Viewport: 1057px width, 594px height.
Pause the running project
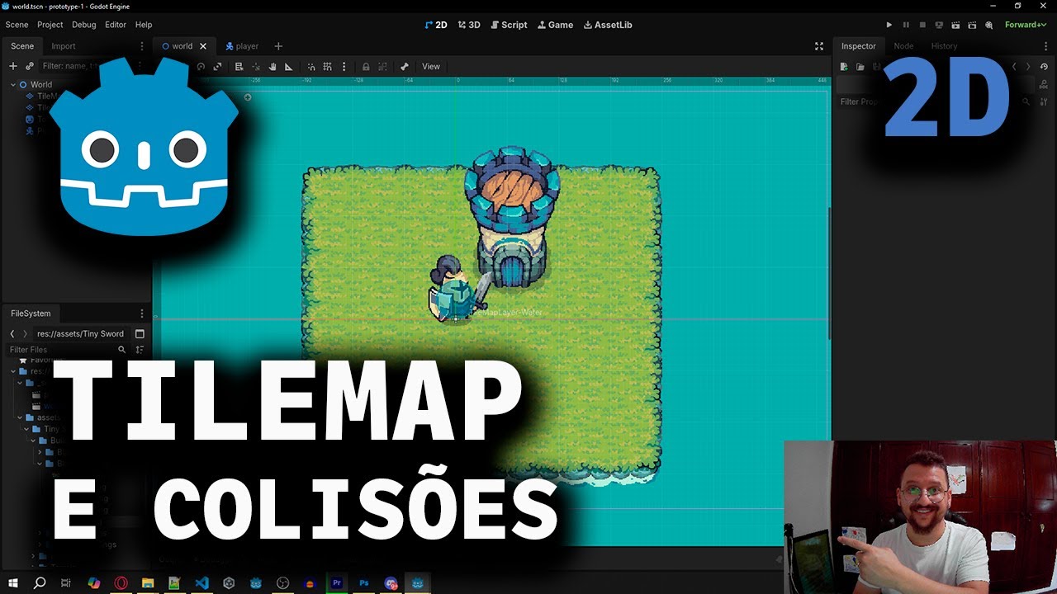[x=906, y=25]
